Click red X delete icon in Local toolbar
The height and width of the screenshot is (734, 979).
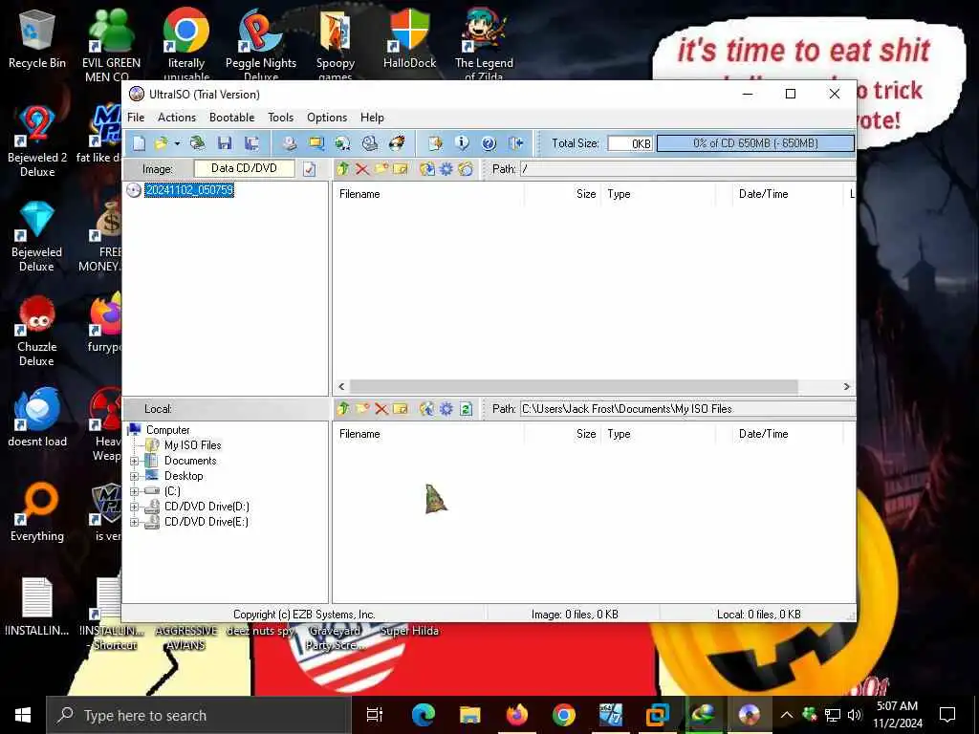tap(381, 409)
